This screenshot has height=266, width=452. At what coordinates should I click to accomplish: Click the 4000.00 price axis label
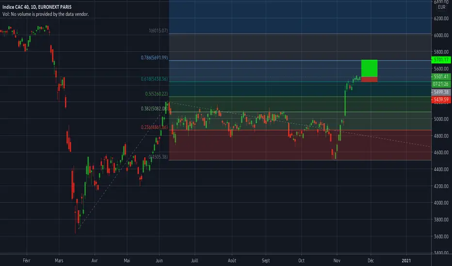coord(441,203)
